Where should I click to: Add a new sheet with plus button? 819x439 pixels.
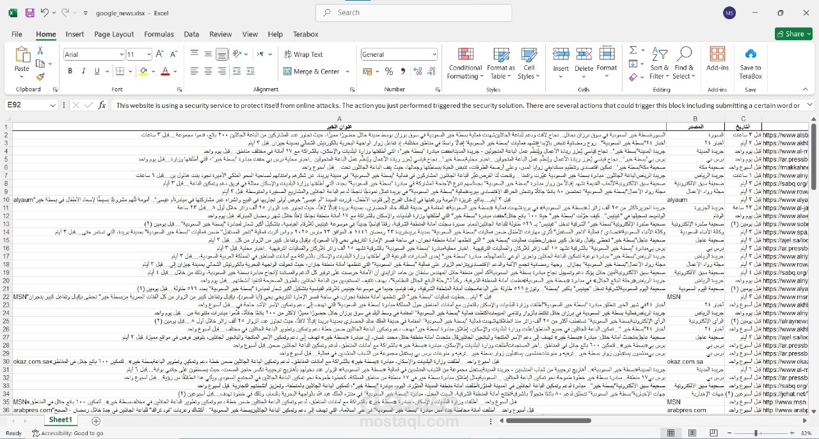click(x=96, y=421)
